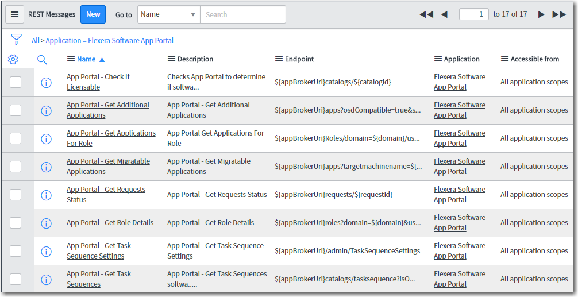Sort by the Name column header
Image resolution: width=578 pixels, height=297 pixels.
[x=86, y=59]
